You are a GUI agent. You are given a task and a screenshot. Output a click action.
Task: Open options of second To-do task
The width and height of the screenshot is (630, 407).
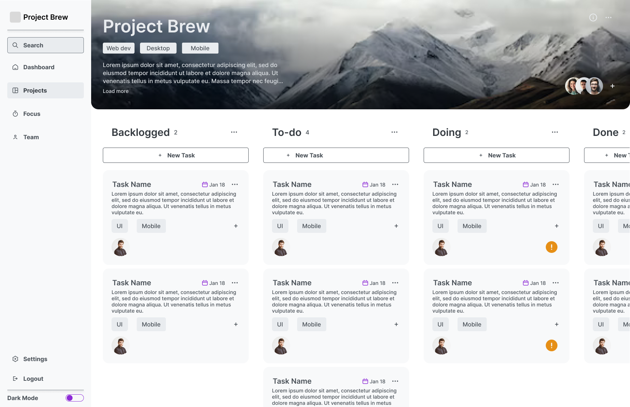point(395,283)
